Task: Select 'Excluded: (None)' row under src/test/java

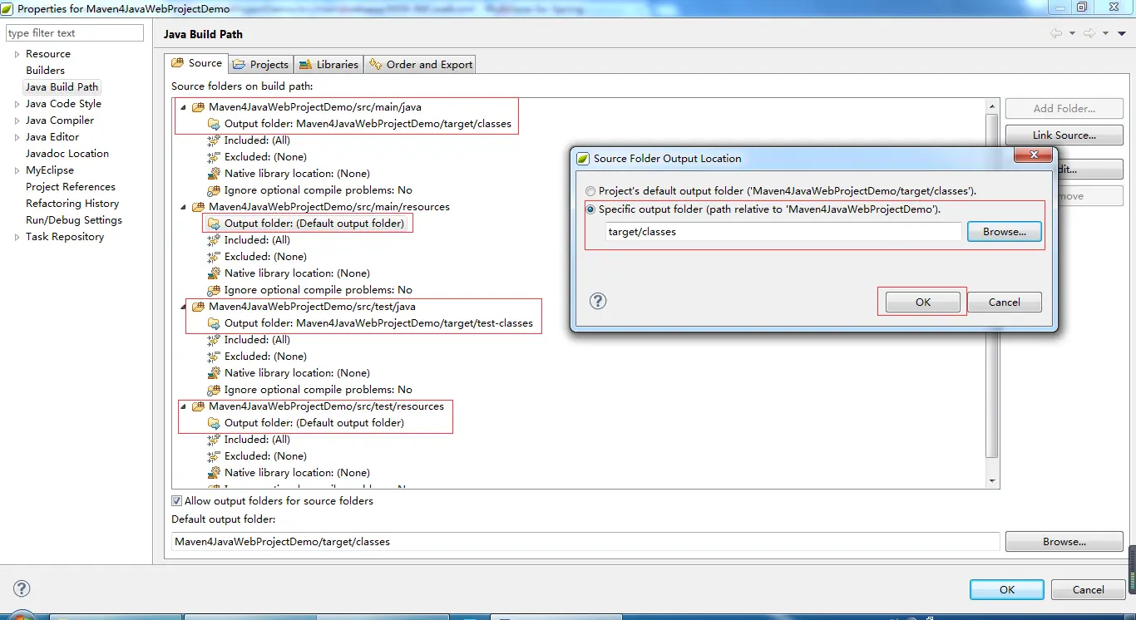Action: 265,357
